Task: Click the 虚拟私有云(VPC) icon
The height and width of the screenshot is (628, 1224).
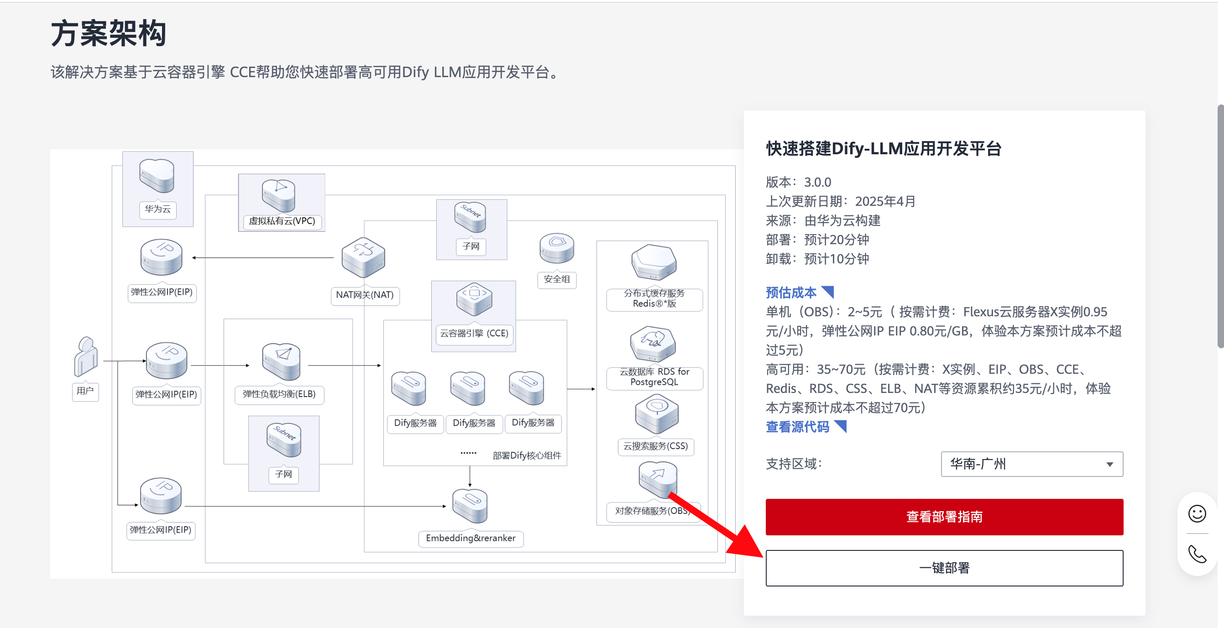Action: pyautogui.click(x=279, y=196)
